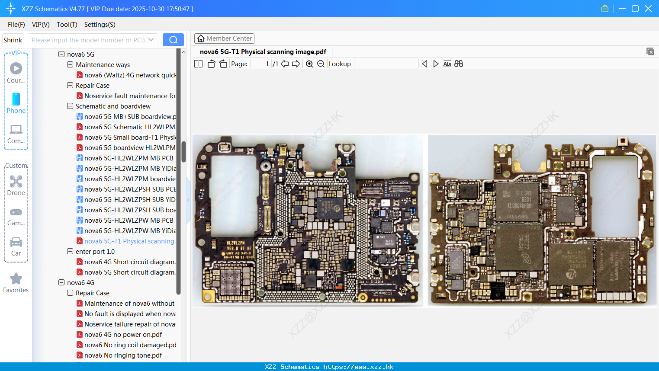Open nova6 5G-HL2WLZPW MB PCB file
659x371 pixels.
tap(125, 220)
